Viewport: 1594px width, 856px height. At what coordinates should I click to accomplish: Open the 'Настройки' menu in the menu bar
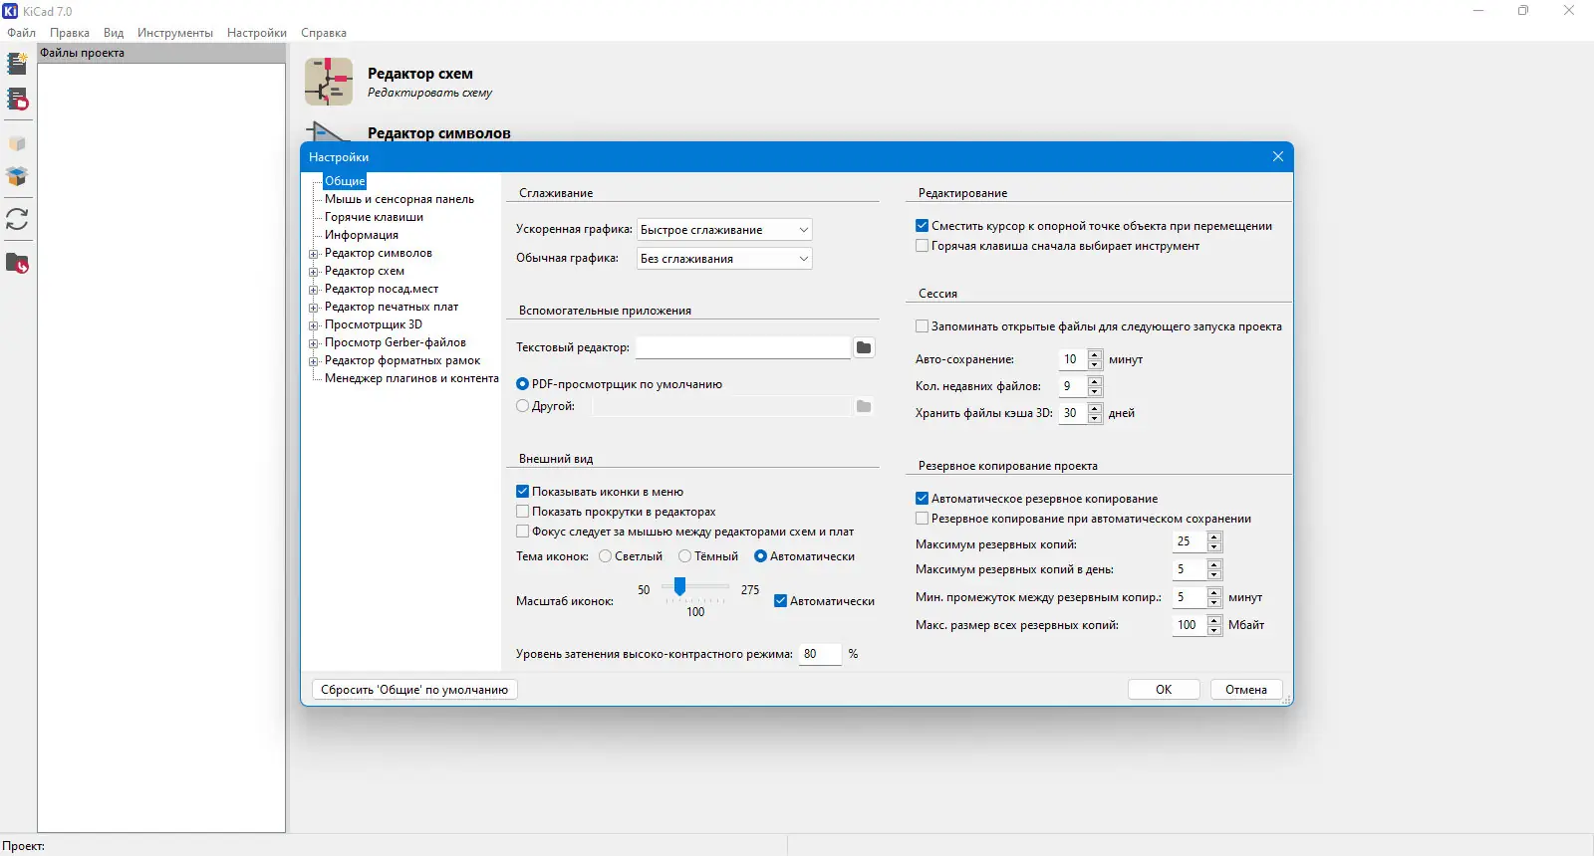257,33
